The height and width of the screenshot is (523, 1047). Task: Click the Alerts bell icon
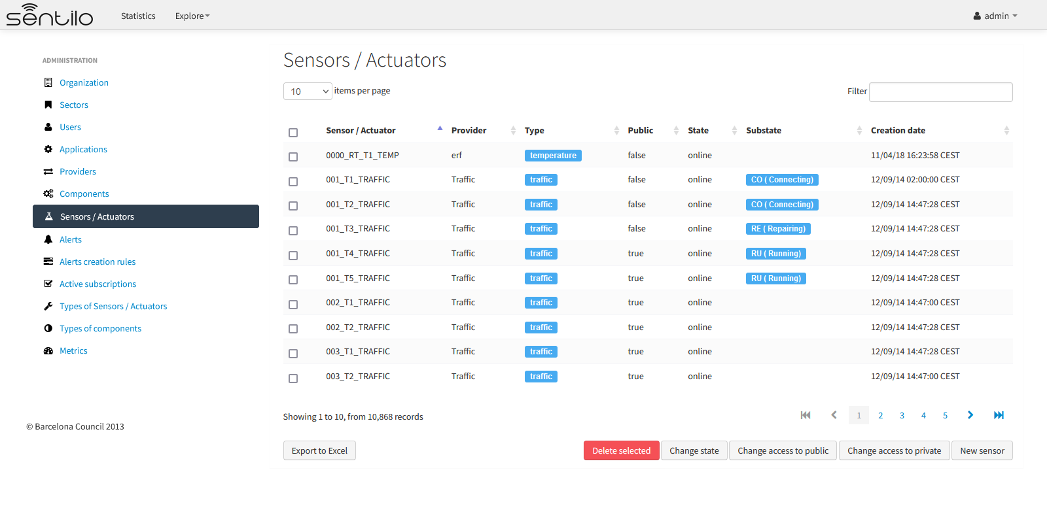pyautogui.click(x=48, y=239)
